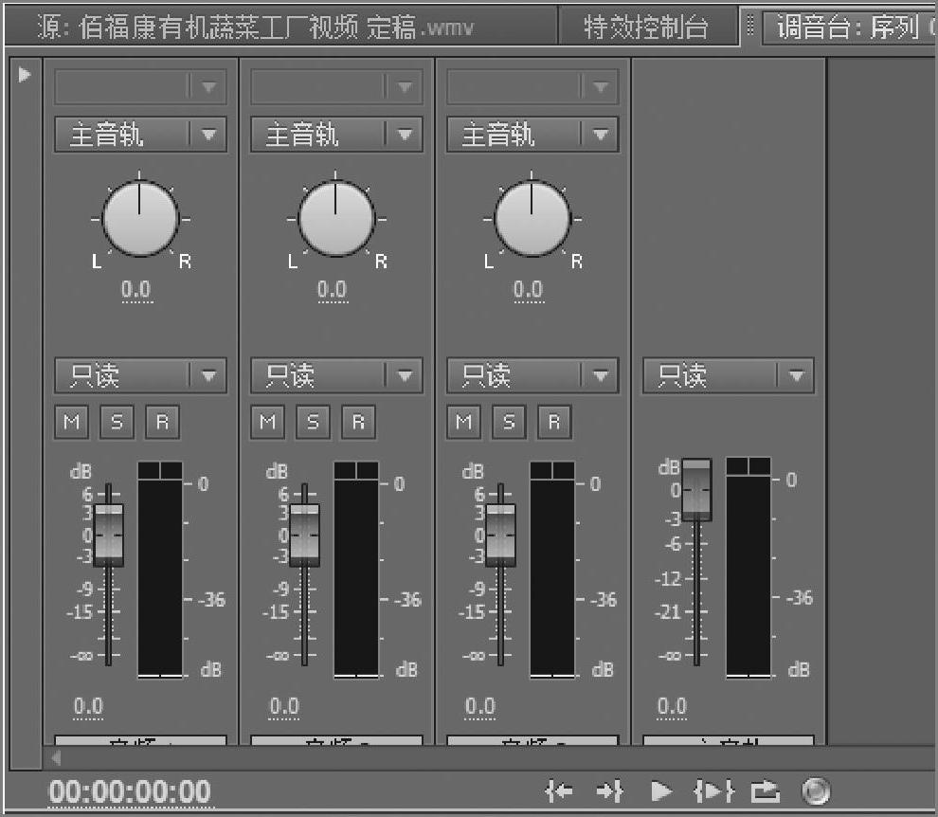Enable recording on the third track (R)
The image size is (938, 817).
click(x=554, y=423)
